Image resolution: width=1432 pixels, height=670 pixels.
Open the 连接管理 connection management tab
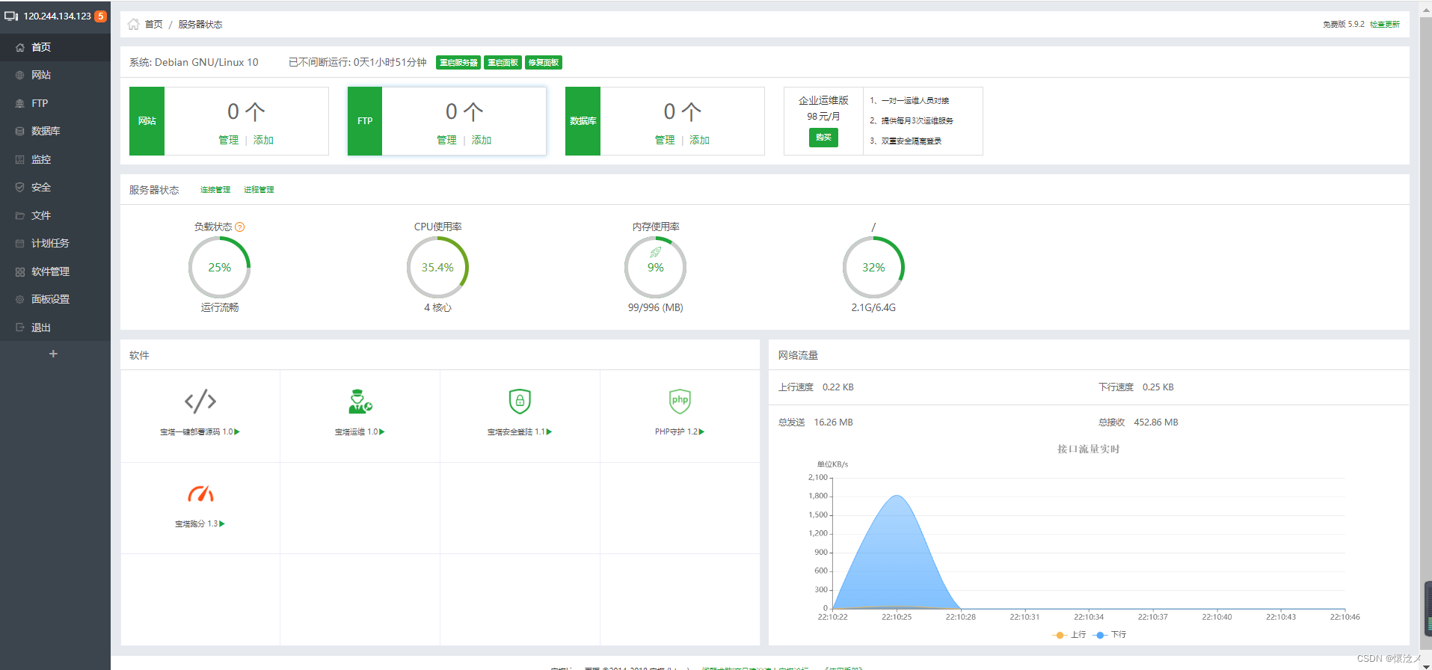pyautogui.click(x=215, y=190)
